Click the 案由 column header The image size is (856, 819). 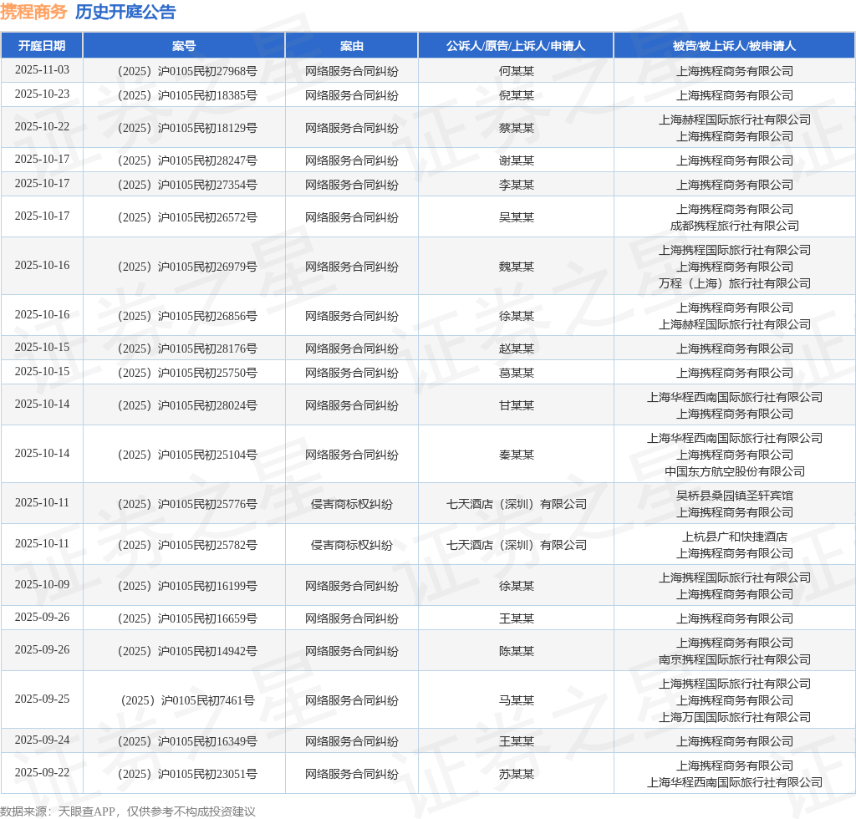pos(352,46)
